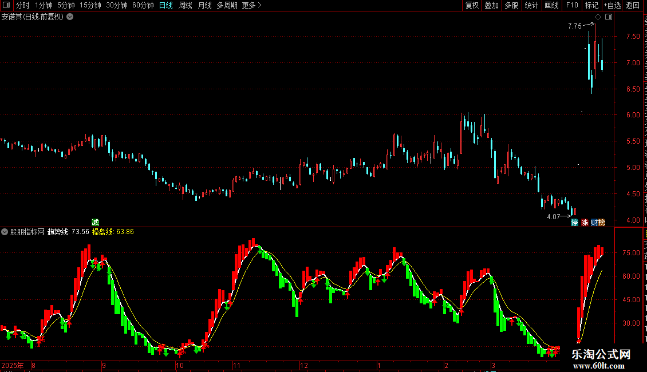The image size is (647, 372).
Task: Click the 75.00 indicator axis label
Action: pos(631,253)
